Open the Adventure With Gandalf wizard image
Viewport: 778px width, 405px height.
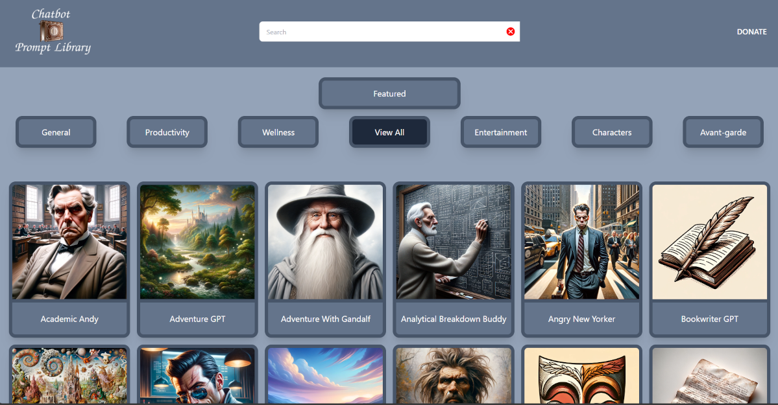[326, 242]
